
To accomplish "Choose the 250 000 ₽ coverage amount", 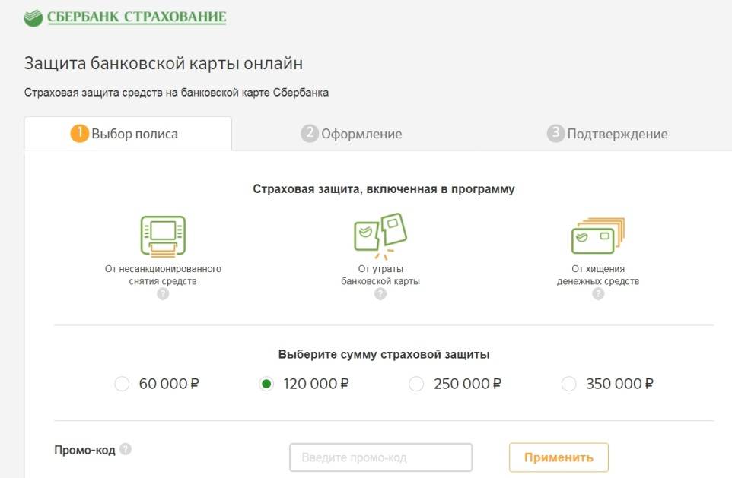I will click(416, 385).
